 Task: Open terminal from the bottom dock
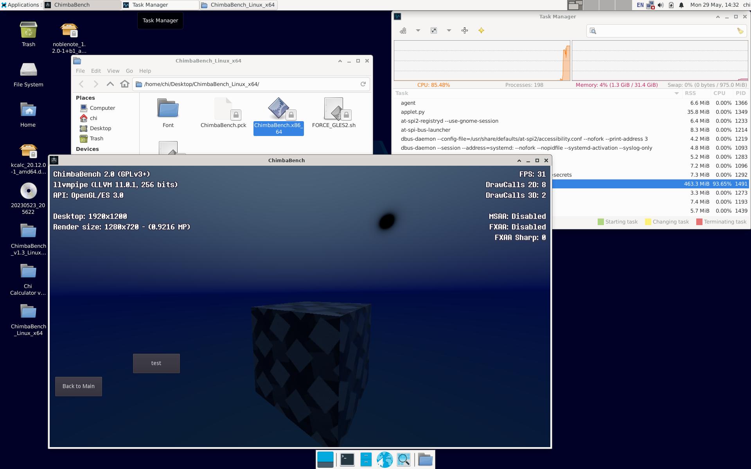point(347,460)
